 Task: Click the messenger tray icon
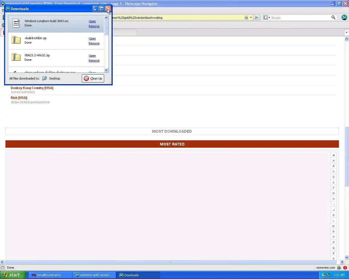point(324,275)
